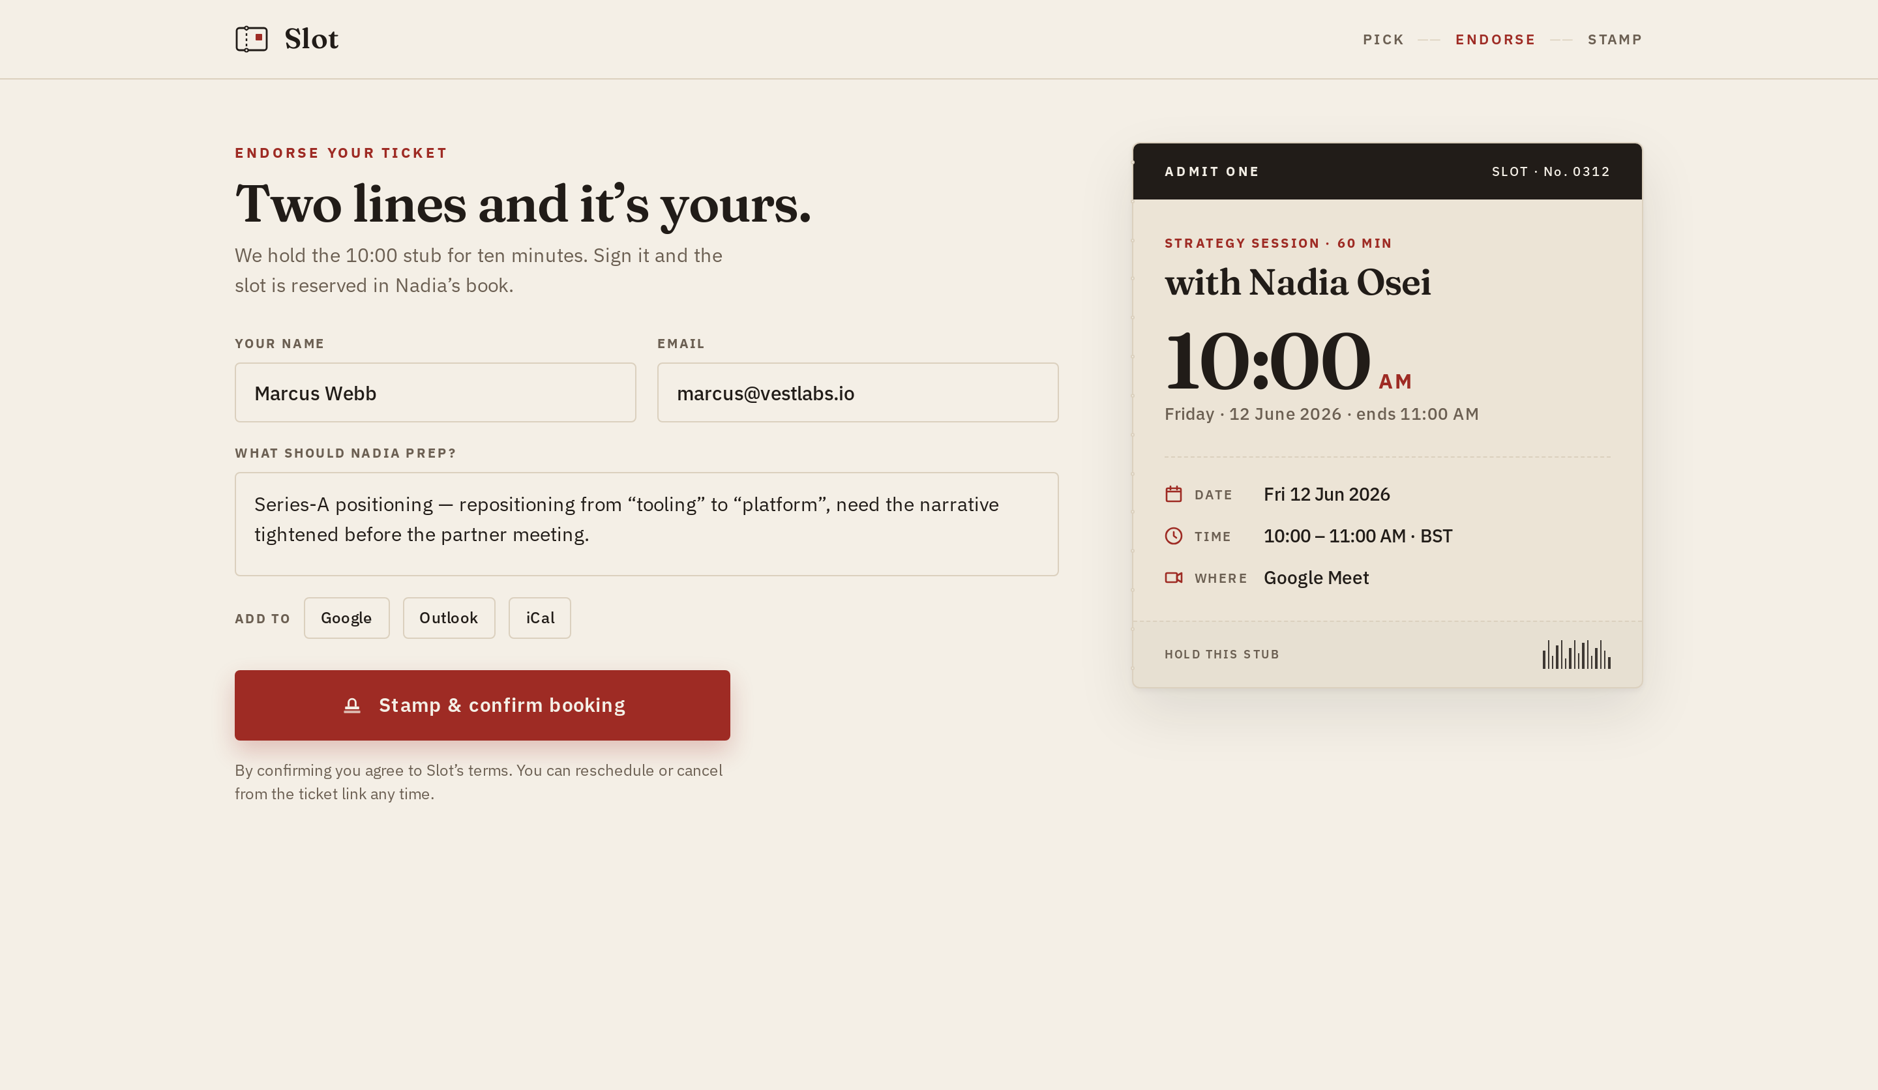Click the "ADD TO" label
Screen dimensions: 1878x1090
[x=262, y=619]
